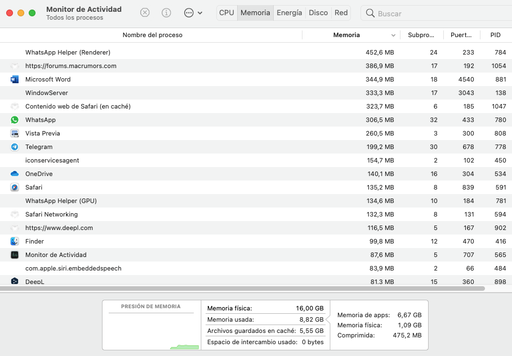Image resolution: width=512 pixels, height=356 pixels.
Task: Sort by the Subpro... column header
Action: pos(421,35)
